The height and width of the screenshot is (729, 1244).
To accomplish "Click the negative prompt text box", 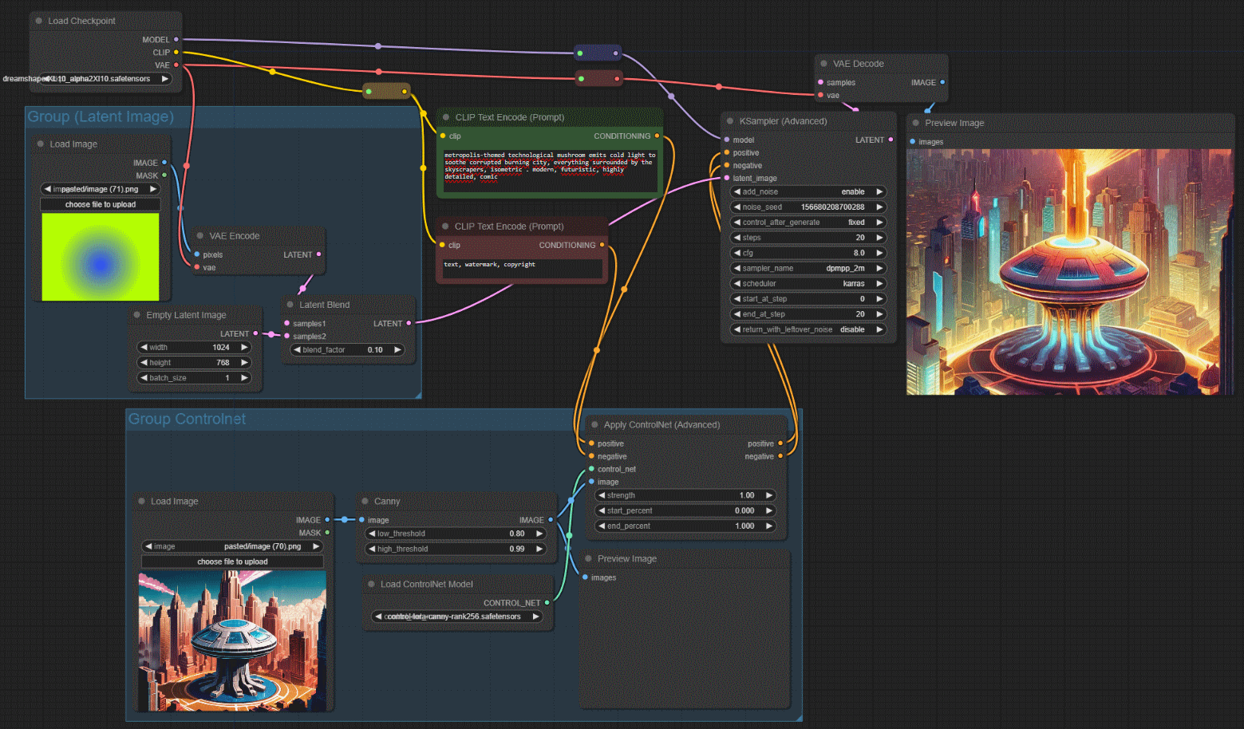I will coord(522,269).
